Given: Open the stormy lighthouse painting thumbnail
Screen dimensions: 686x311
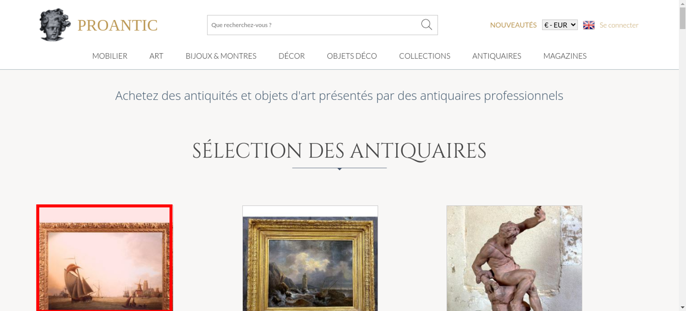Looking at the screenshot, I should pyautogui.click(x=310, y=258).
